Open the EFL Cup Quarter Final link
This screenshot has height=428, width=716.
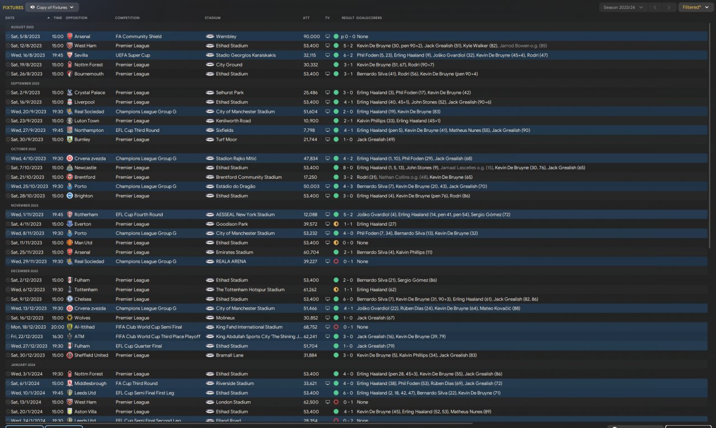[138, 346]
